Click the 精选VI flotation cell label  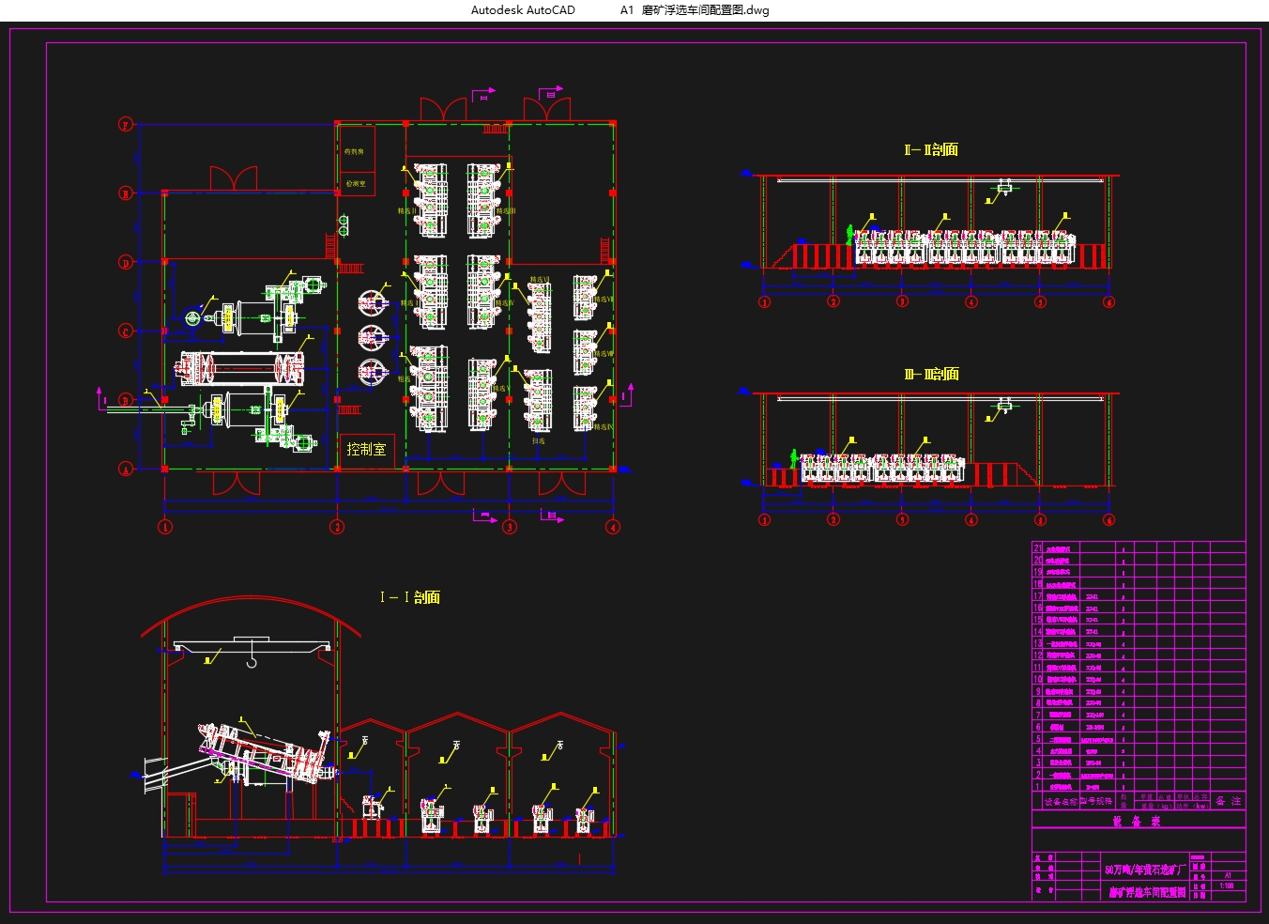pyautogui.click(x=540, y=279)
